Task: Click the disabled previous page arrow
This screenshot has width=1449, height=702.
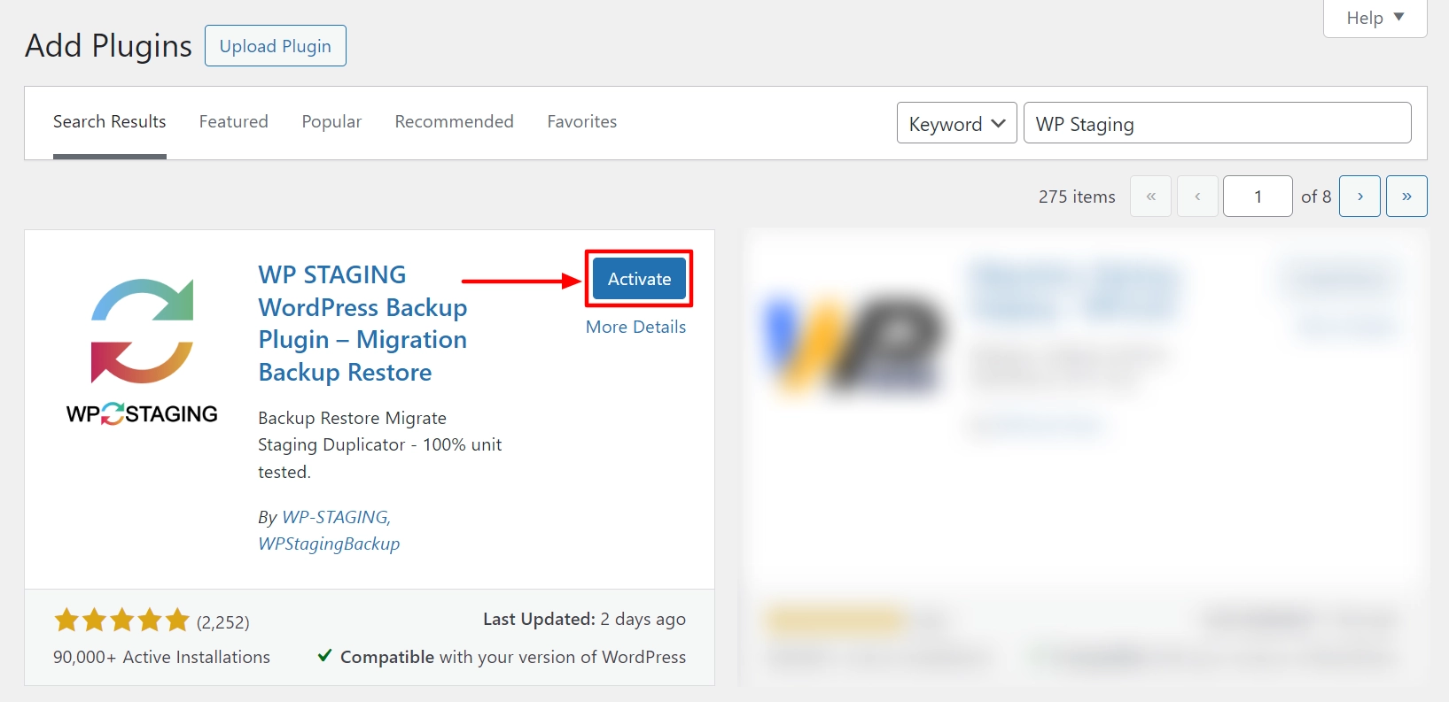Action: 1197,197
